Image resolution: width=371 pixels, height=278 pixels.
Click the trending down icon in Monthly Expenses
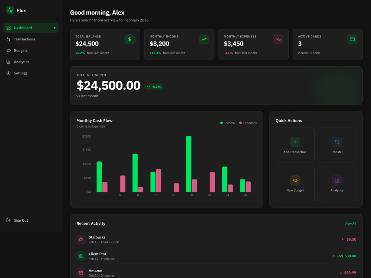278,39
